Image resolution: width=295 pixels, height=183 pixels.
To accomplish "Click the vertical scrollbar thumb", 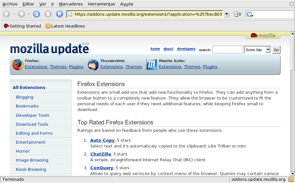I will [x=292, y=53].
